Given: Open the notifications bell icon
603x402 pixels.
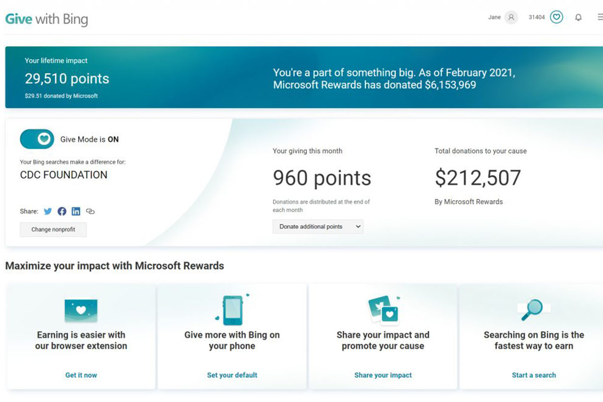Looking at the screenshot, I should click(578, 18).
